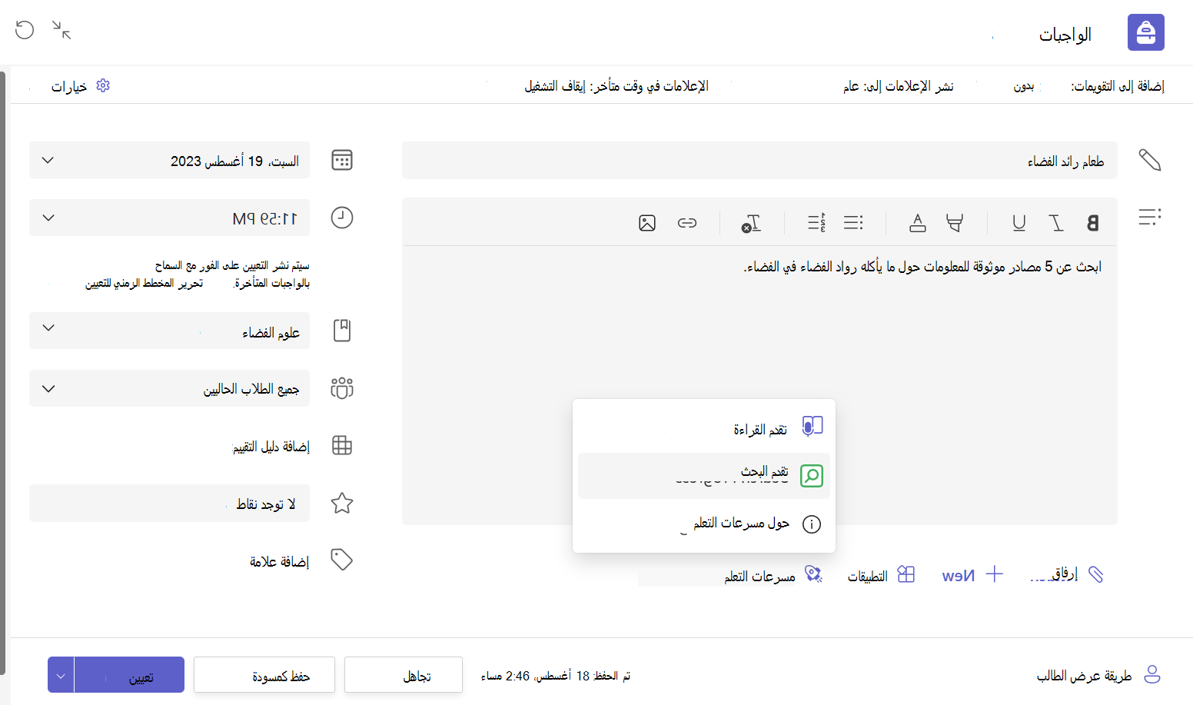Toggle bold formatting

[1092, 223]
